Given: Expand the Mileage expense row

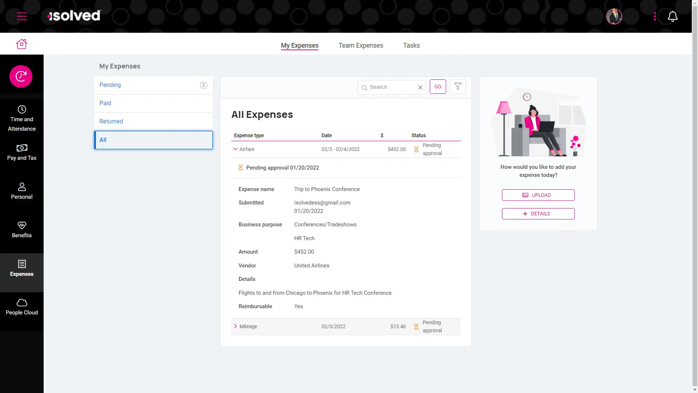Looking at the screenshot, I should click(235, 326).
